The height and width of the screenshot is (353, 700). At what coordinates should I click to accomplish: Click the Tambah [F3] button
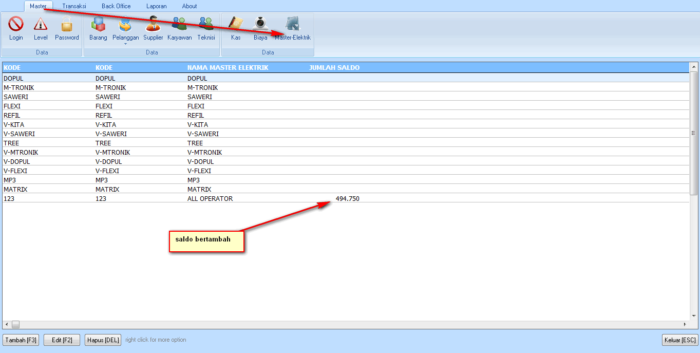pos(21,340)
